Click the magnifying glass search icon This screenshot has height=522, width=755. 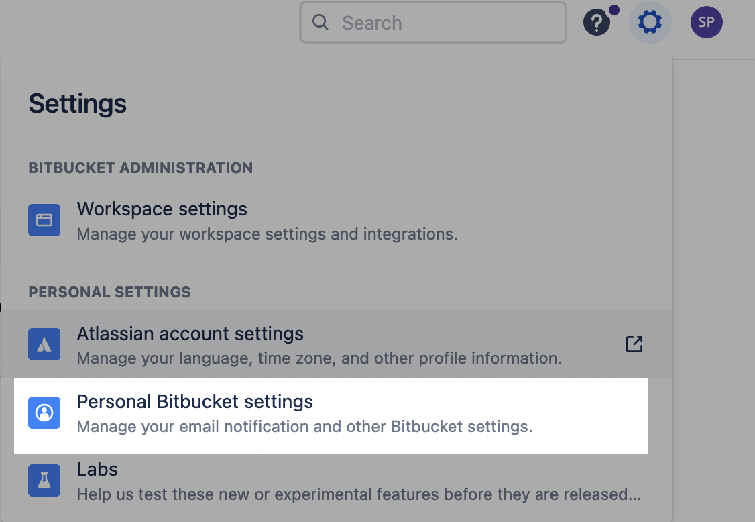click(321, 23)
